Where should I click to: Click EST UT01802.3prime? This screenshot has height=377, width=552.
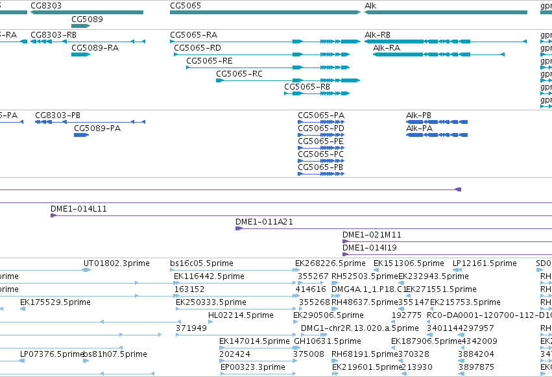pos(117,263)
